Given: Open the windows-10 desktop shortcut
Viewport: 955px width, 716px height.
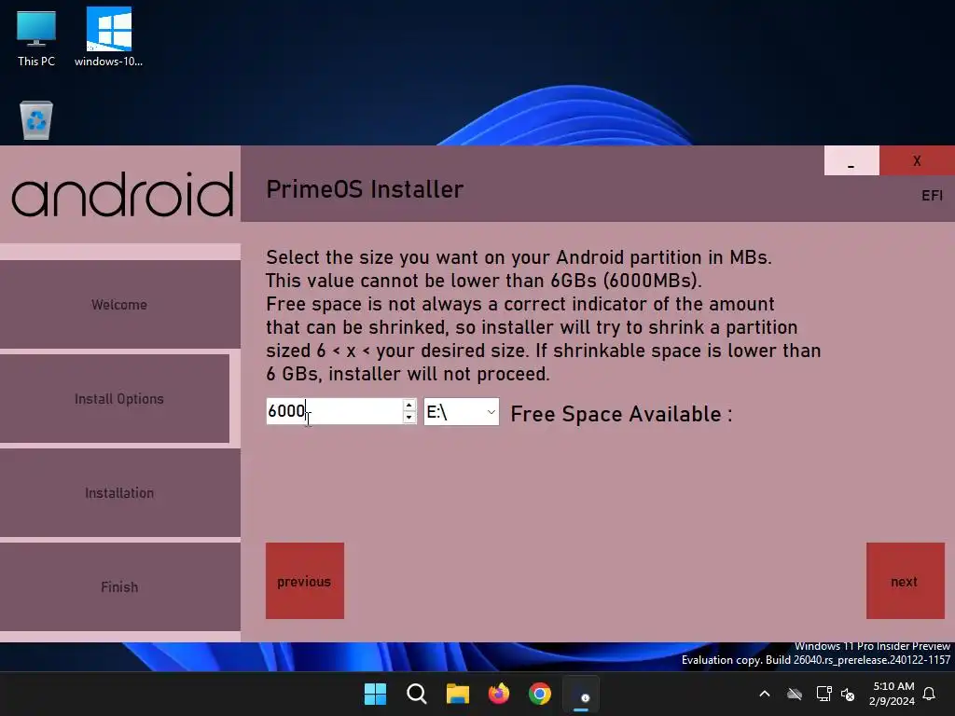Looking at the screenshot, I should (108, 37).
